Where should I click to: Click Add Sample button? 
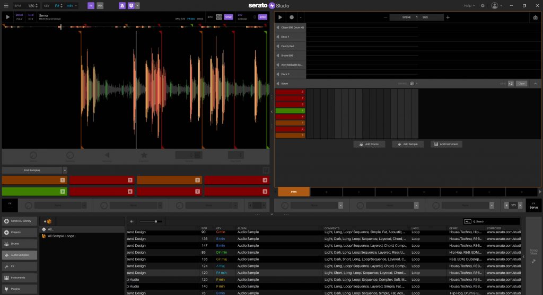[408, 144]
